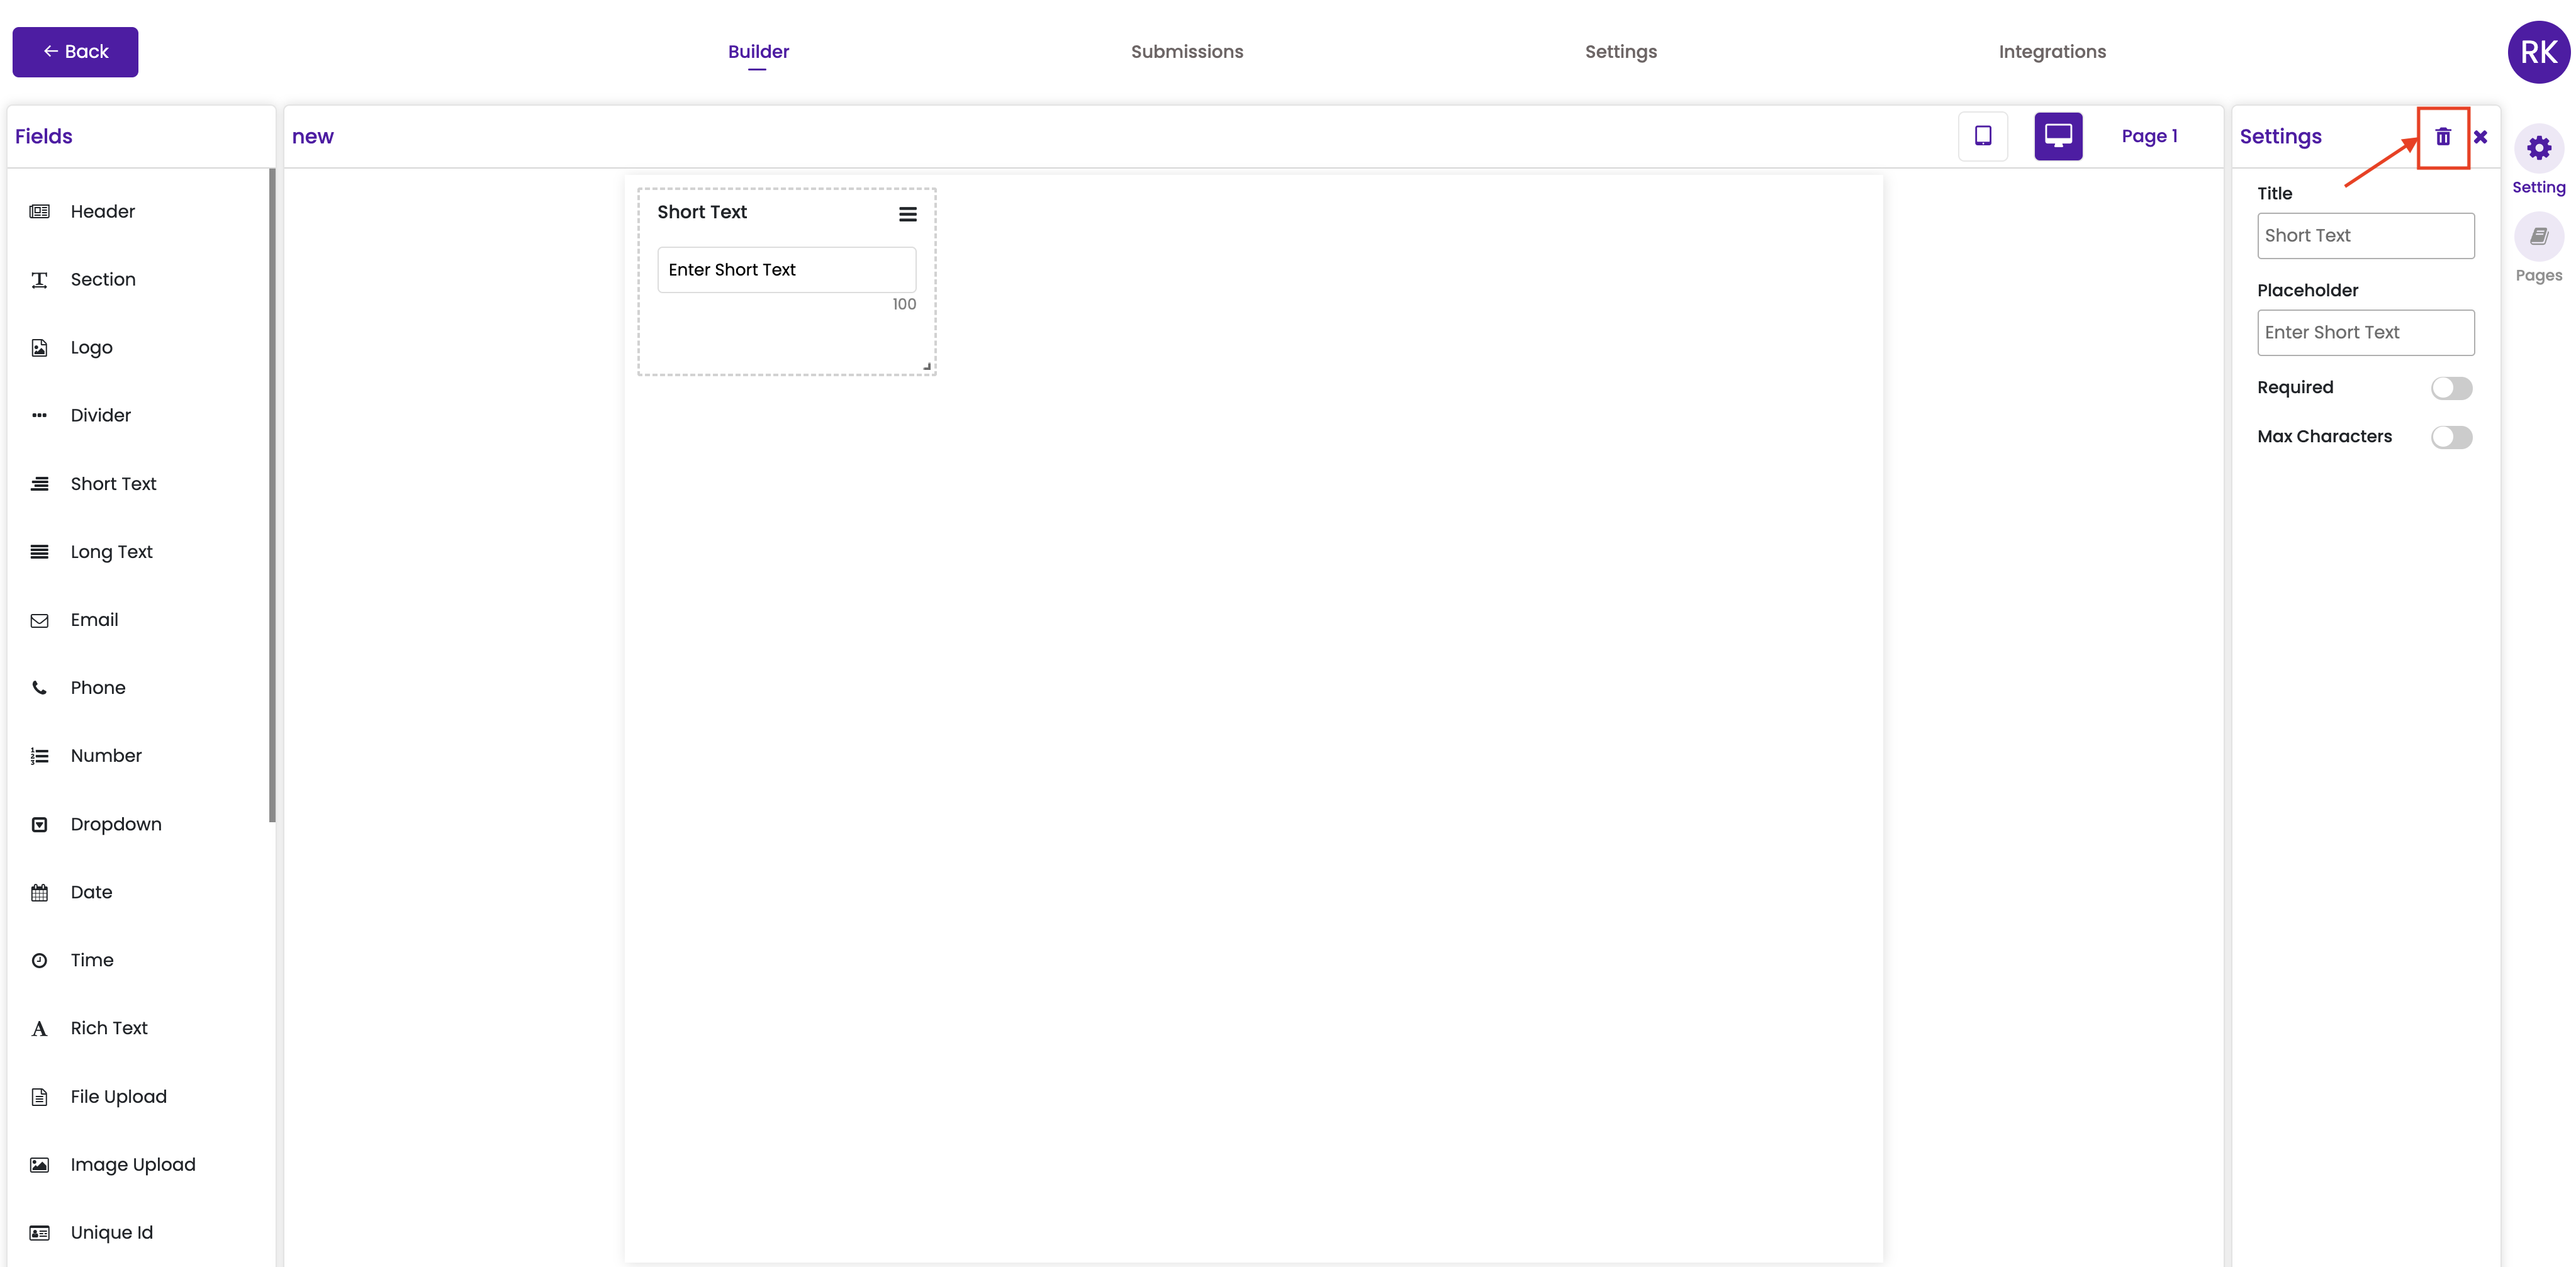Select the Long Text field label

111,552
